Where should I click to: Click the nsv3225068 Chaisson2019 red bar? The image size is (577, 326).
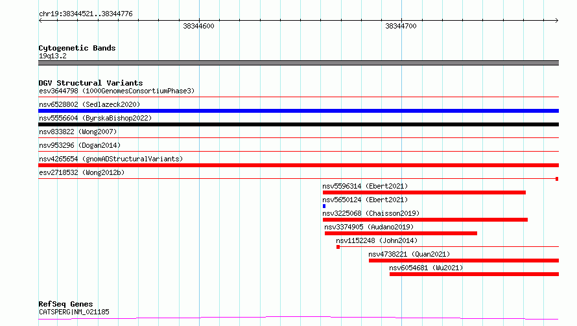(425, 220)
